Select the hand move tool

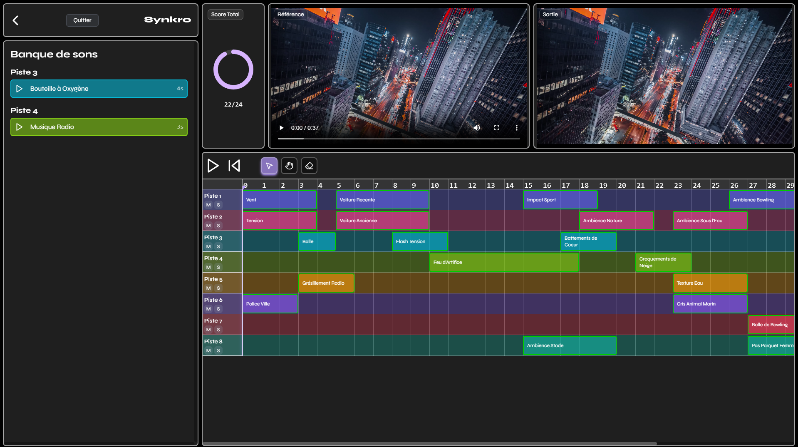[289, 166]
